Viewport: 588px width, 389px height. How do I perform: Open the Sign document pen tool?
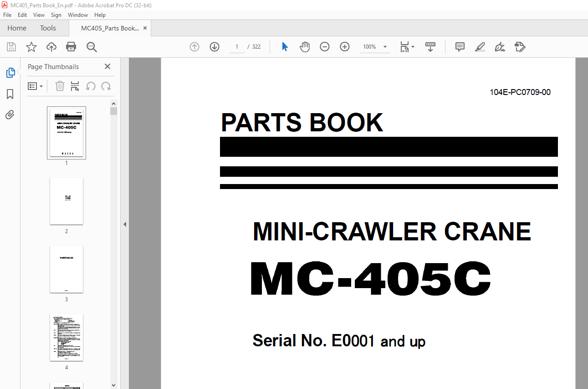click(x=500, y=47)
